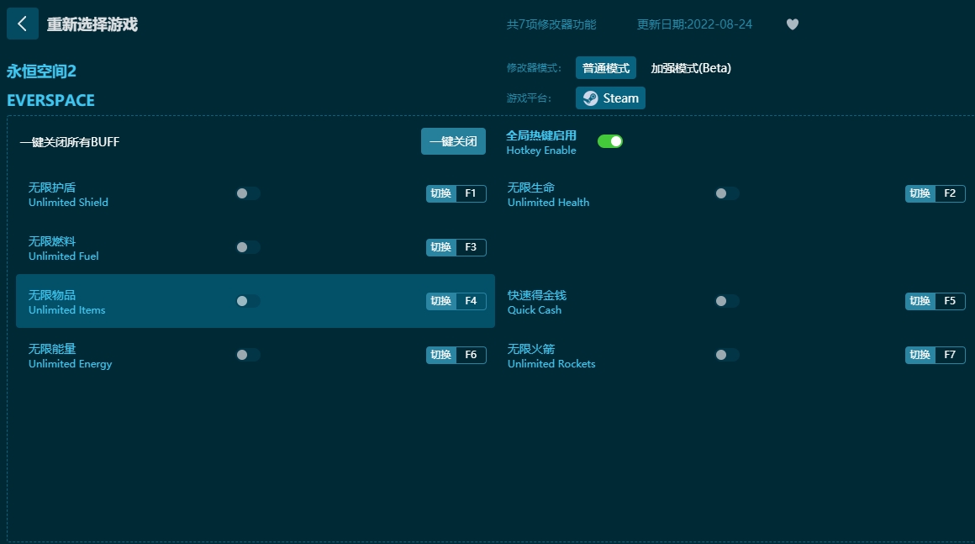The width and height of the screenshot is (975, 544).
Task: Click the F4 hotkey field
Action: tap(471, 301)
